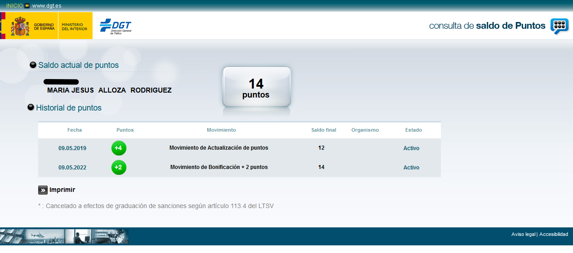Open the Accesibilidad footer link
Screen dimensions: 573x253
pos(553,234)
